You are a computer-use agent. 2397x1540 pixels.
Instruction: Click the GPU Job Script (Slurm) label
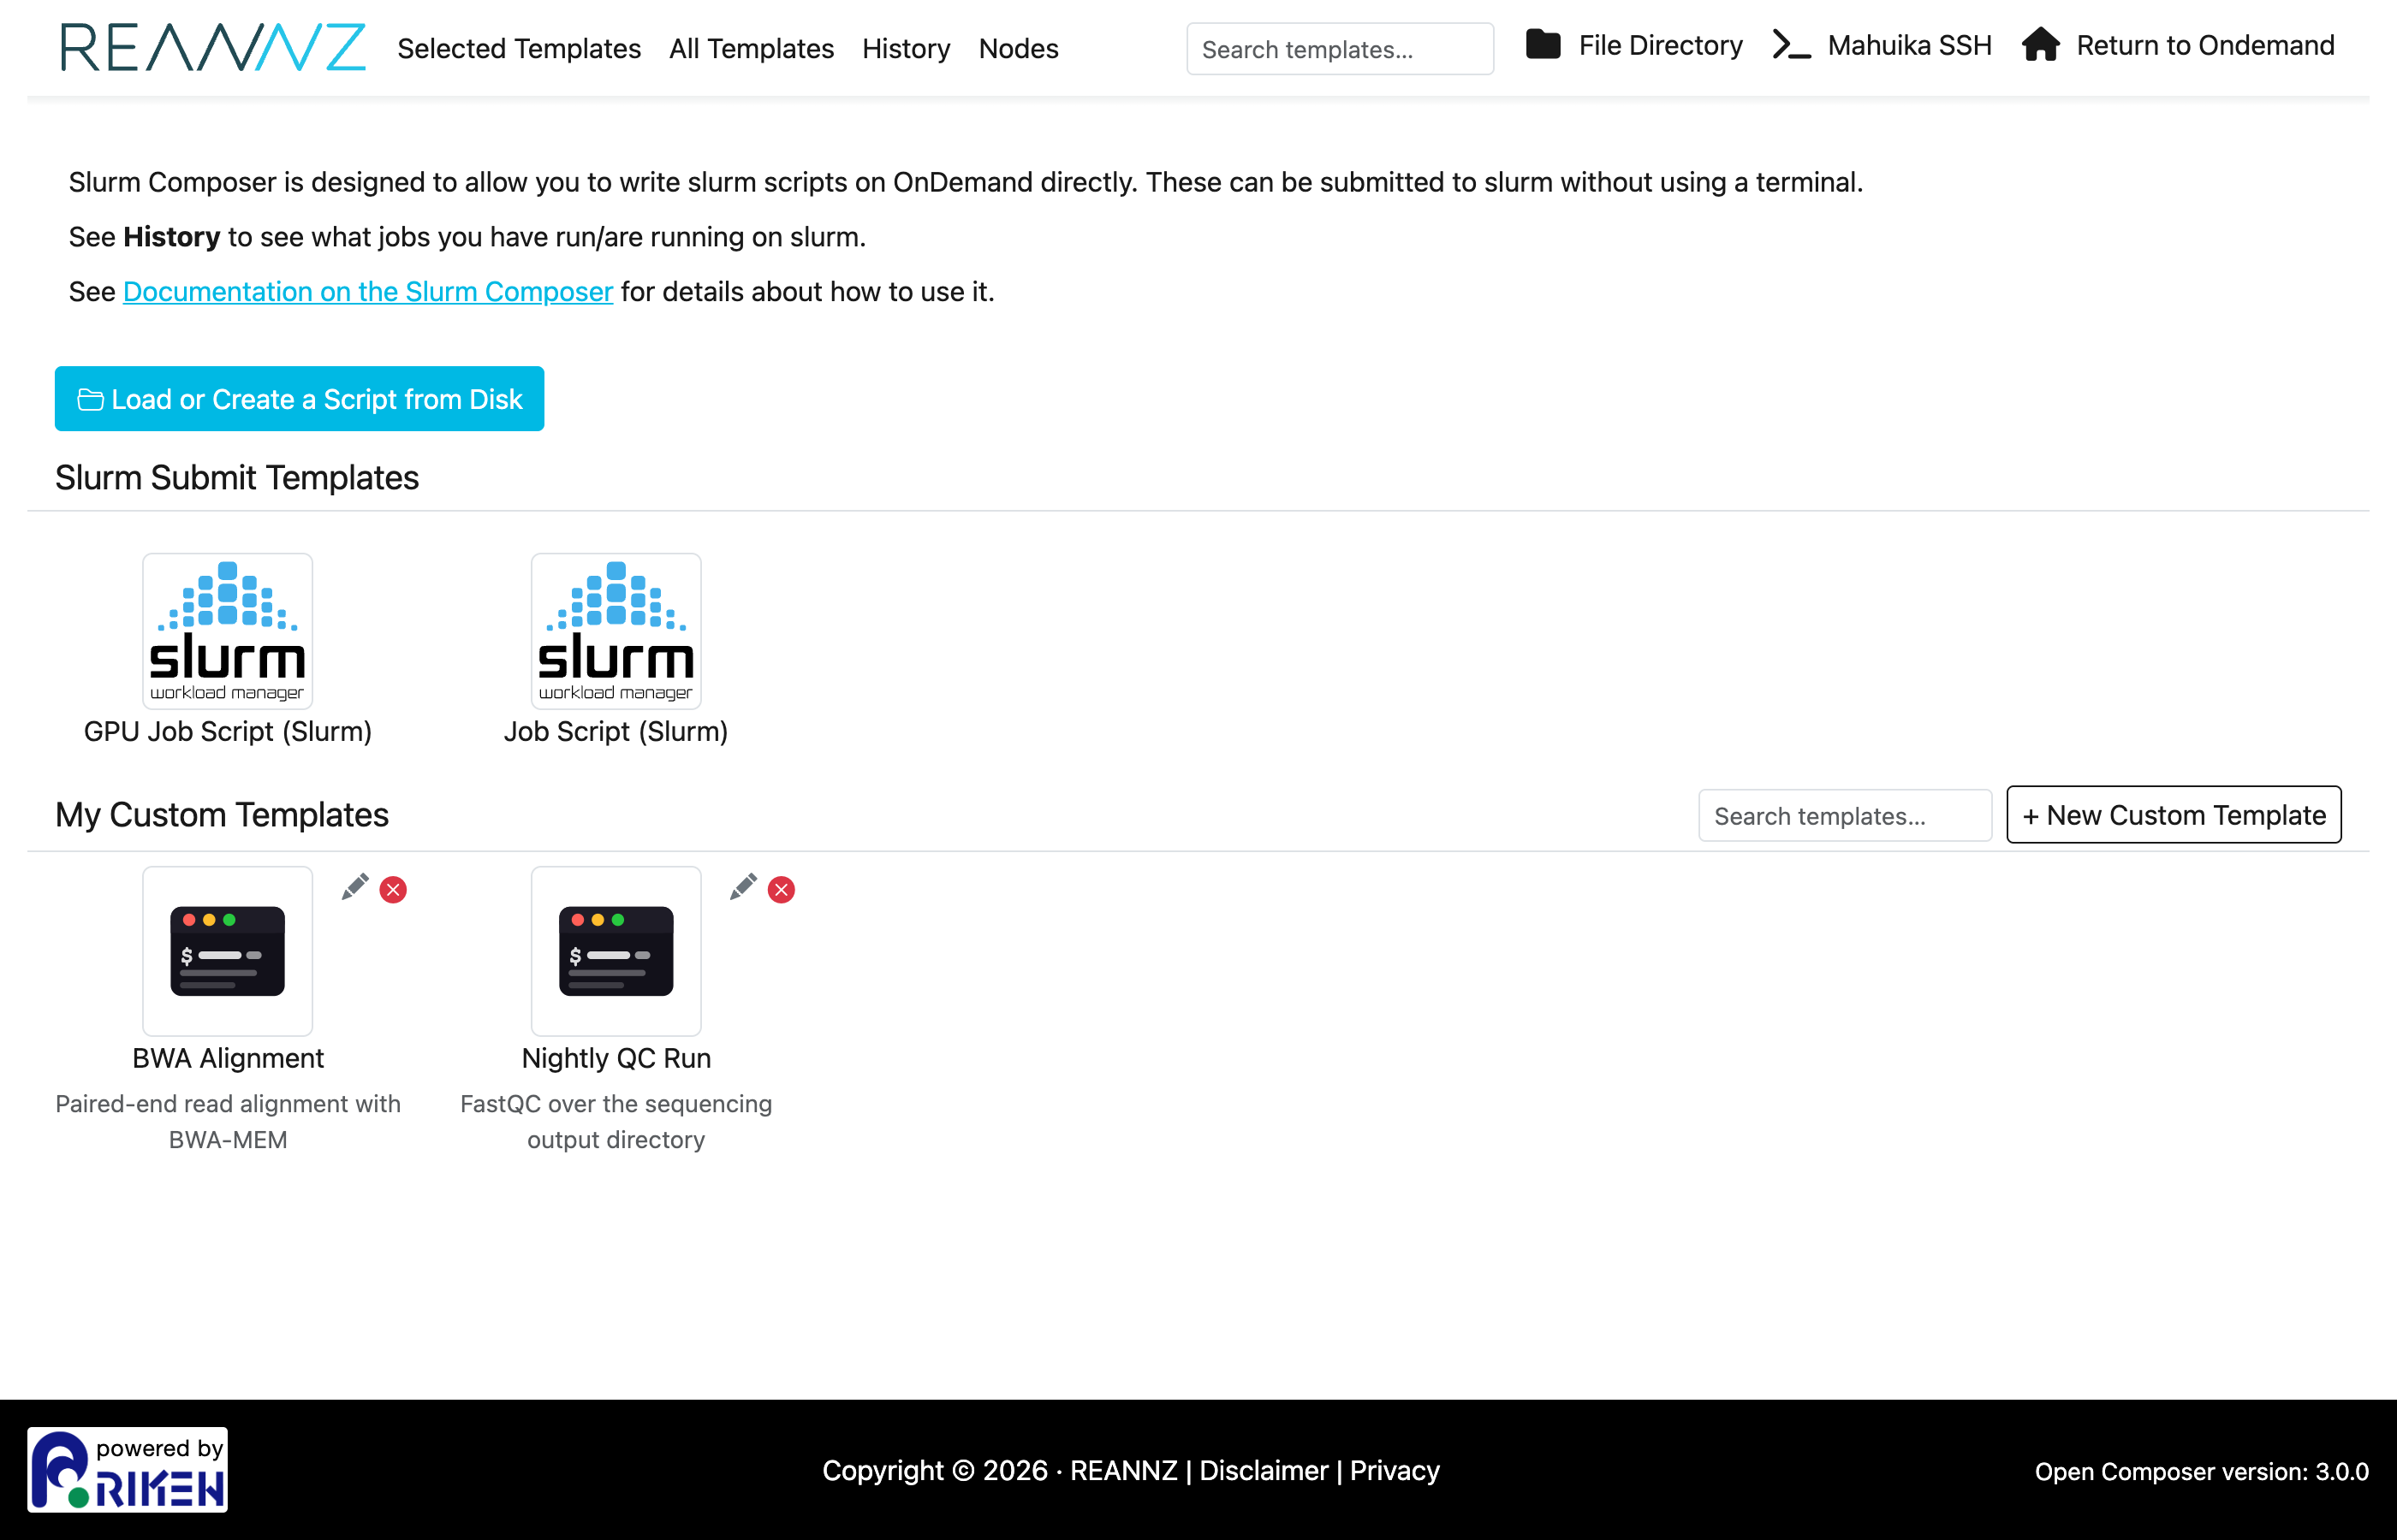227,731
